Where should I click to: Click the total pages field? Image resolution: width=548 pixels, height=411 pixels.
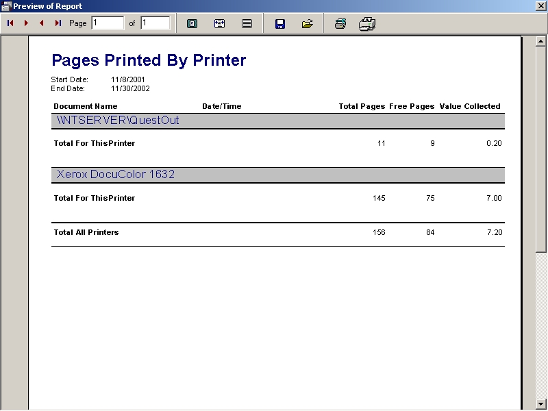(155, 23)
